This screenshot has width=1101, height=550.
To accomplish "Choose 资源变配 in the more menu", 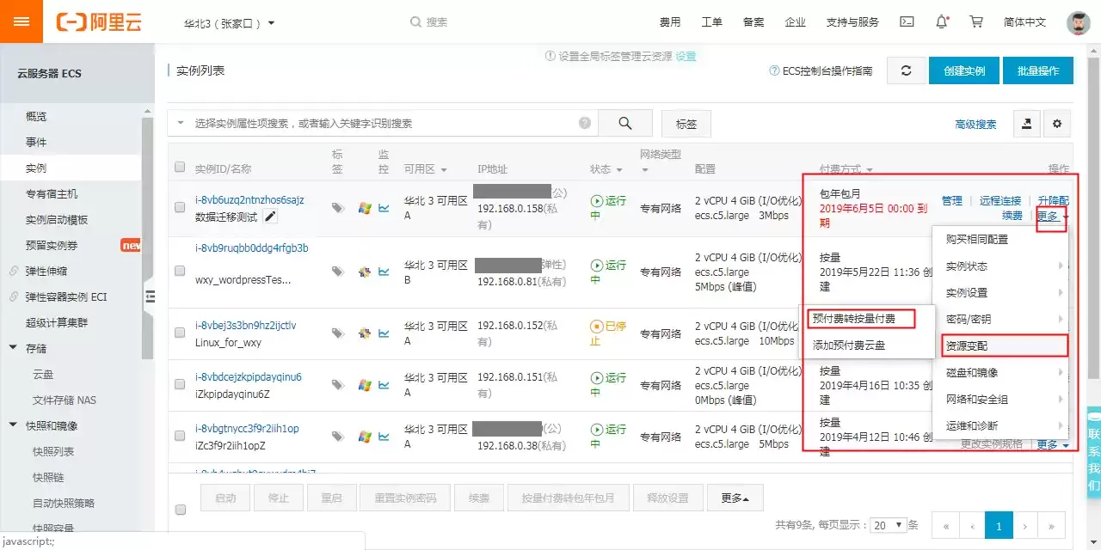I will click(1000, 345).
